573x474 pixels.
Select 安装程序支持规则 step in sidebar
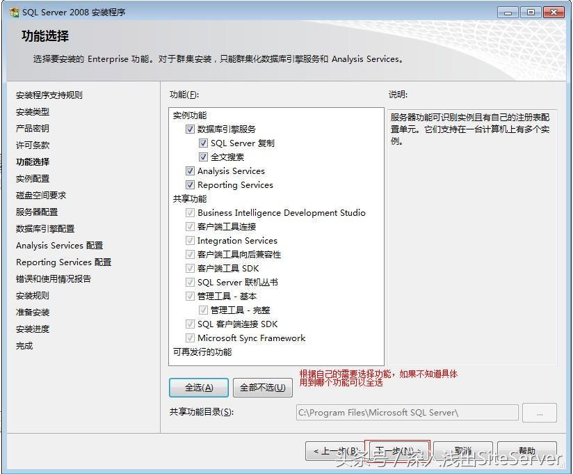(49, 95)
